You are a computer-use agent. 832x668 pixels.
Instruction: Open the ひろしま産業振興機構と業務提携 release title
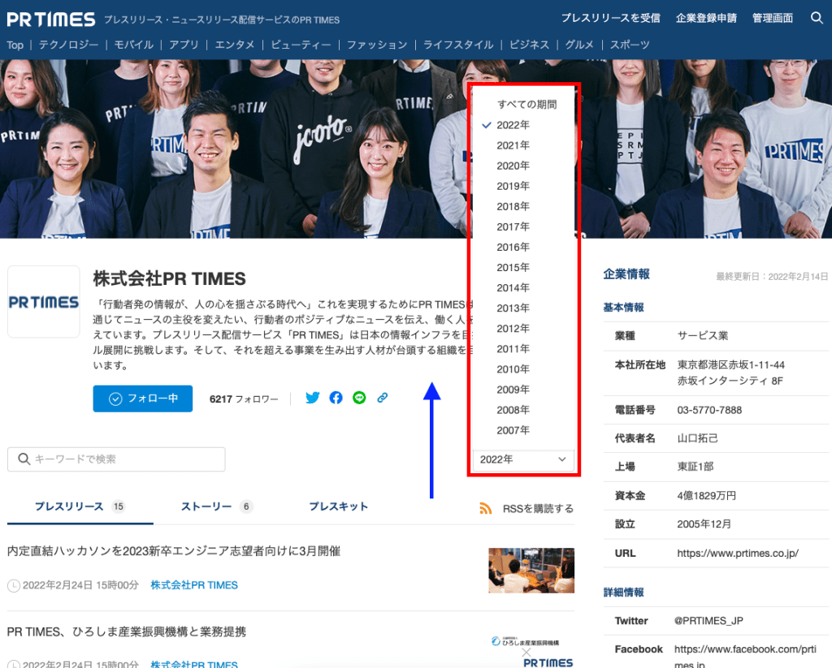point(126,632)
